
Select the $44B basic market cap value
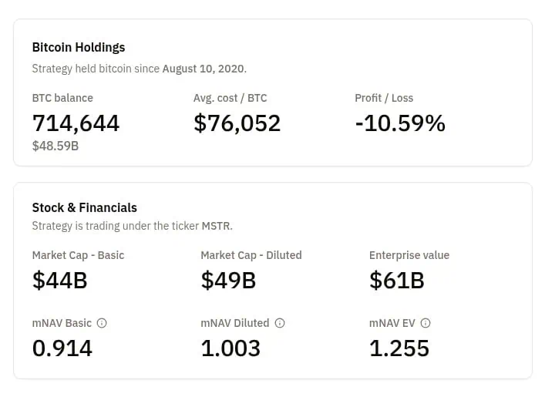(x=59, y=281)
